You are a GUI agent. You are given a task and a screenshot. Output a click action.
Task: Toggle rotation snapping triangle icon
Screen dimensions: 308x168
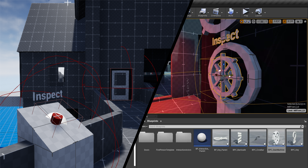270,22
